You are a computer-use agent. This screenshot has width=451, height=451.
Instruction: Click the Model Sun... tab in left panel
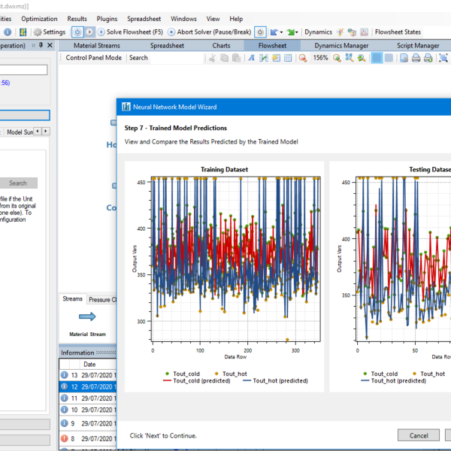coord(20,132)
